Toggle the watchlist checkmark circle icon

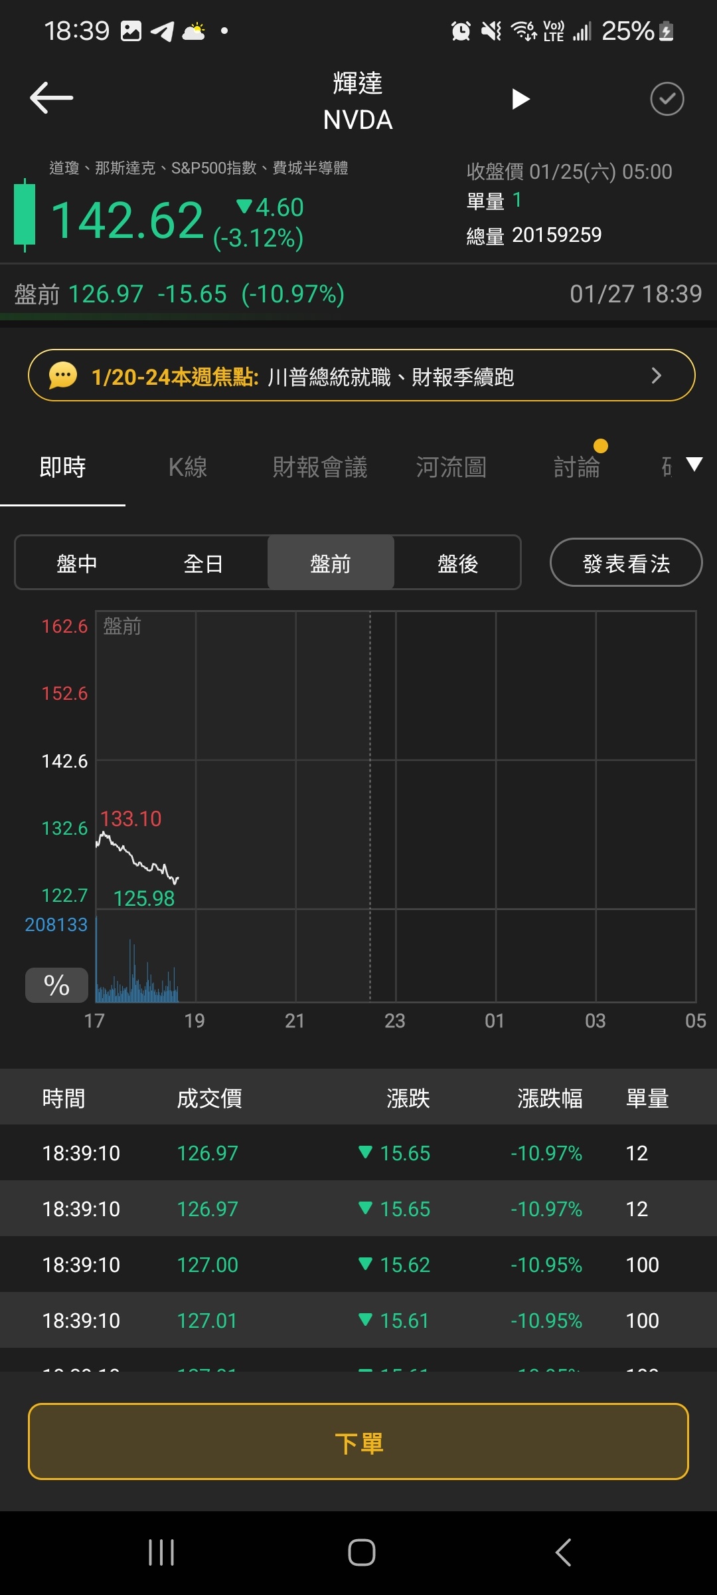[667, 99]
